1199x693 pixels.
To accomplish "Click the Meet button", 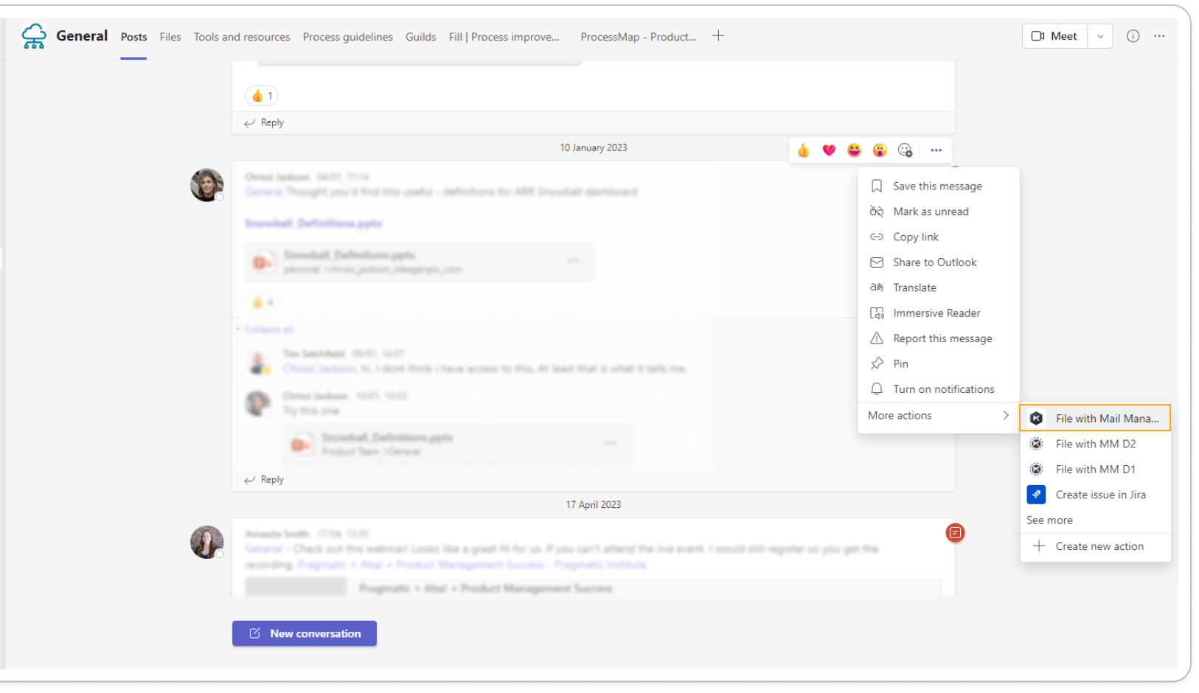I will (1054, 36).
